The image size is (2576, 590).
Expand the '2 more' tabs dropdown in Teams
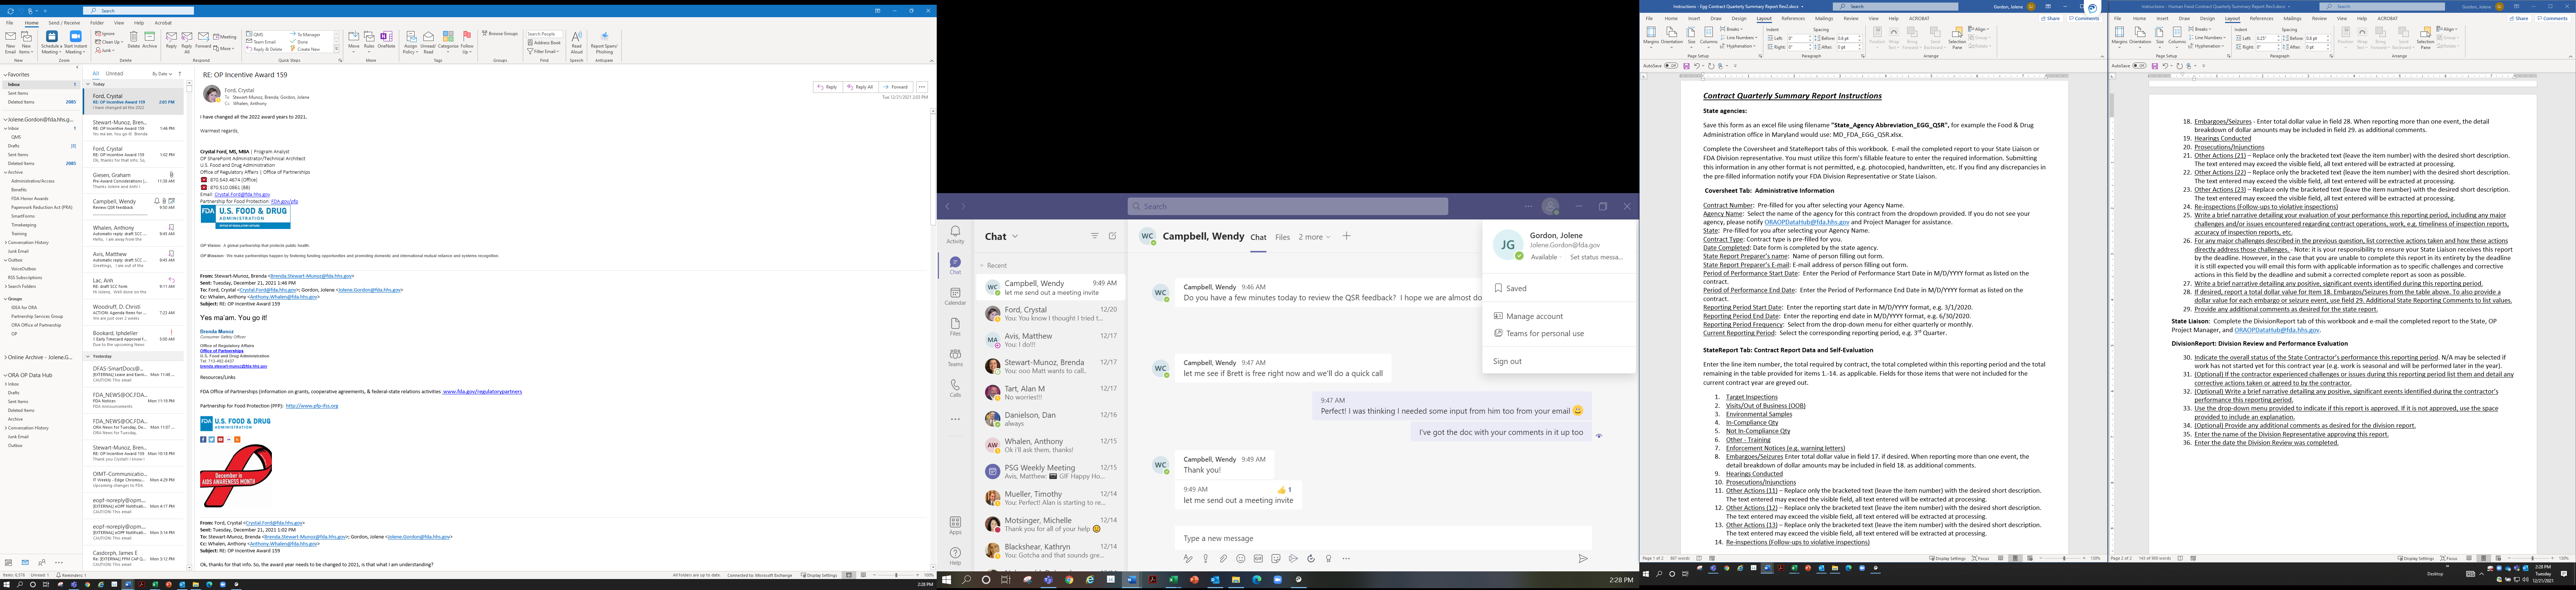[1314, 237]
